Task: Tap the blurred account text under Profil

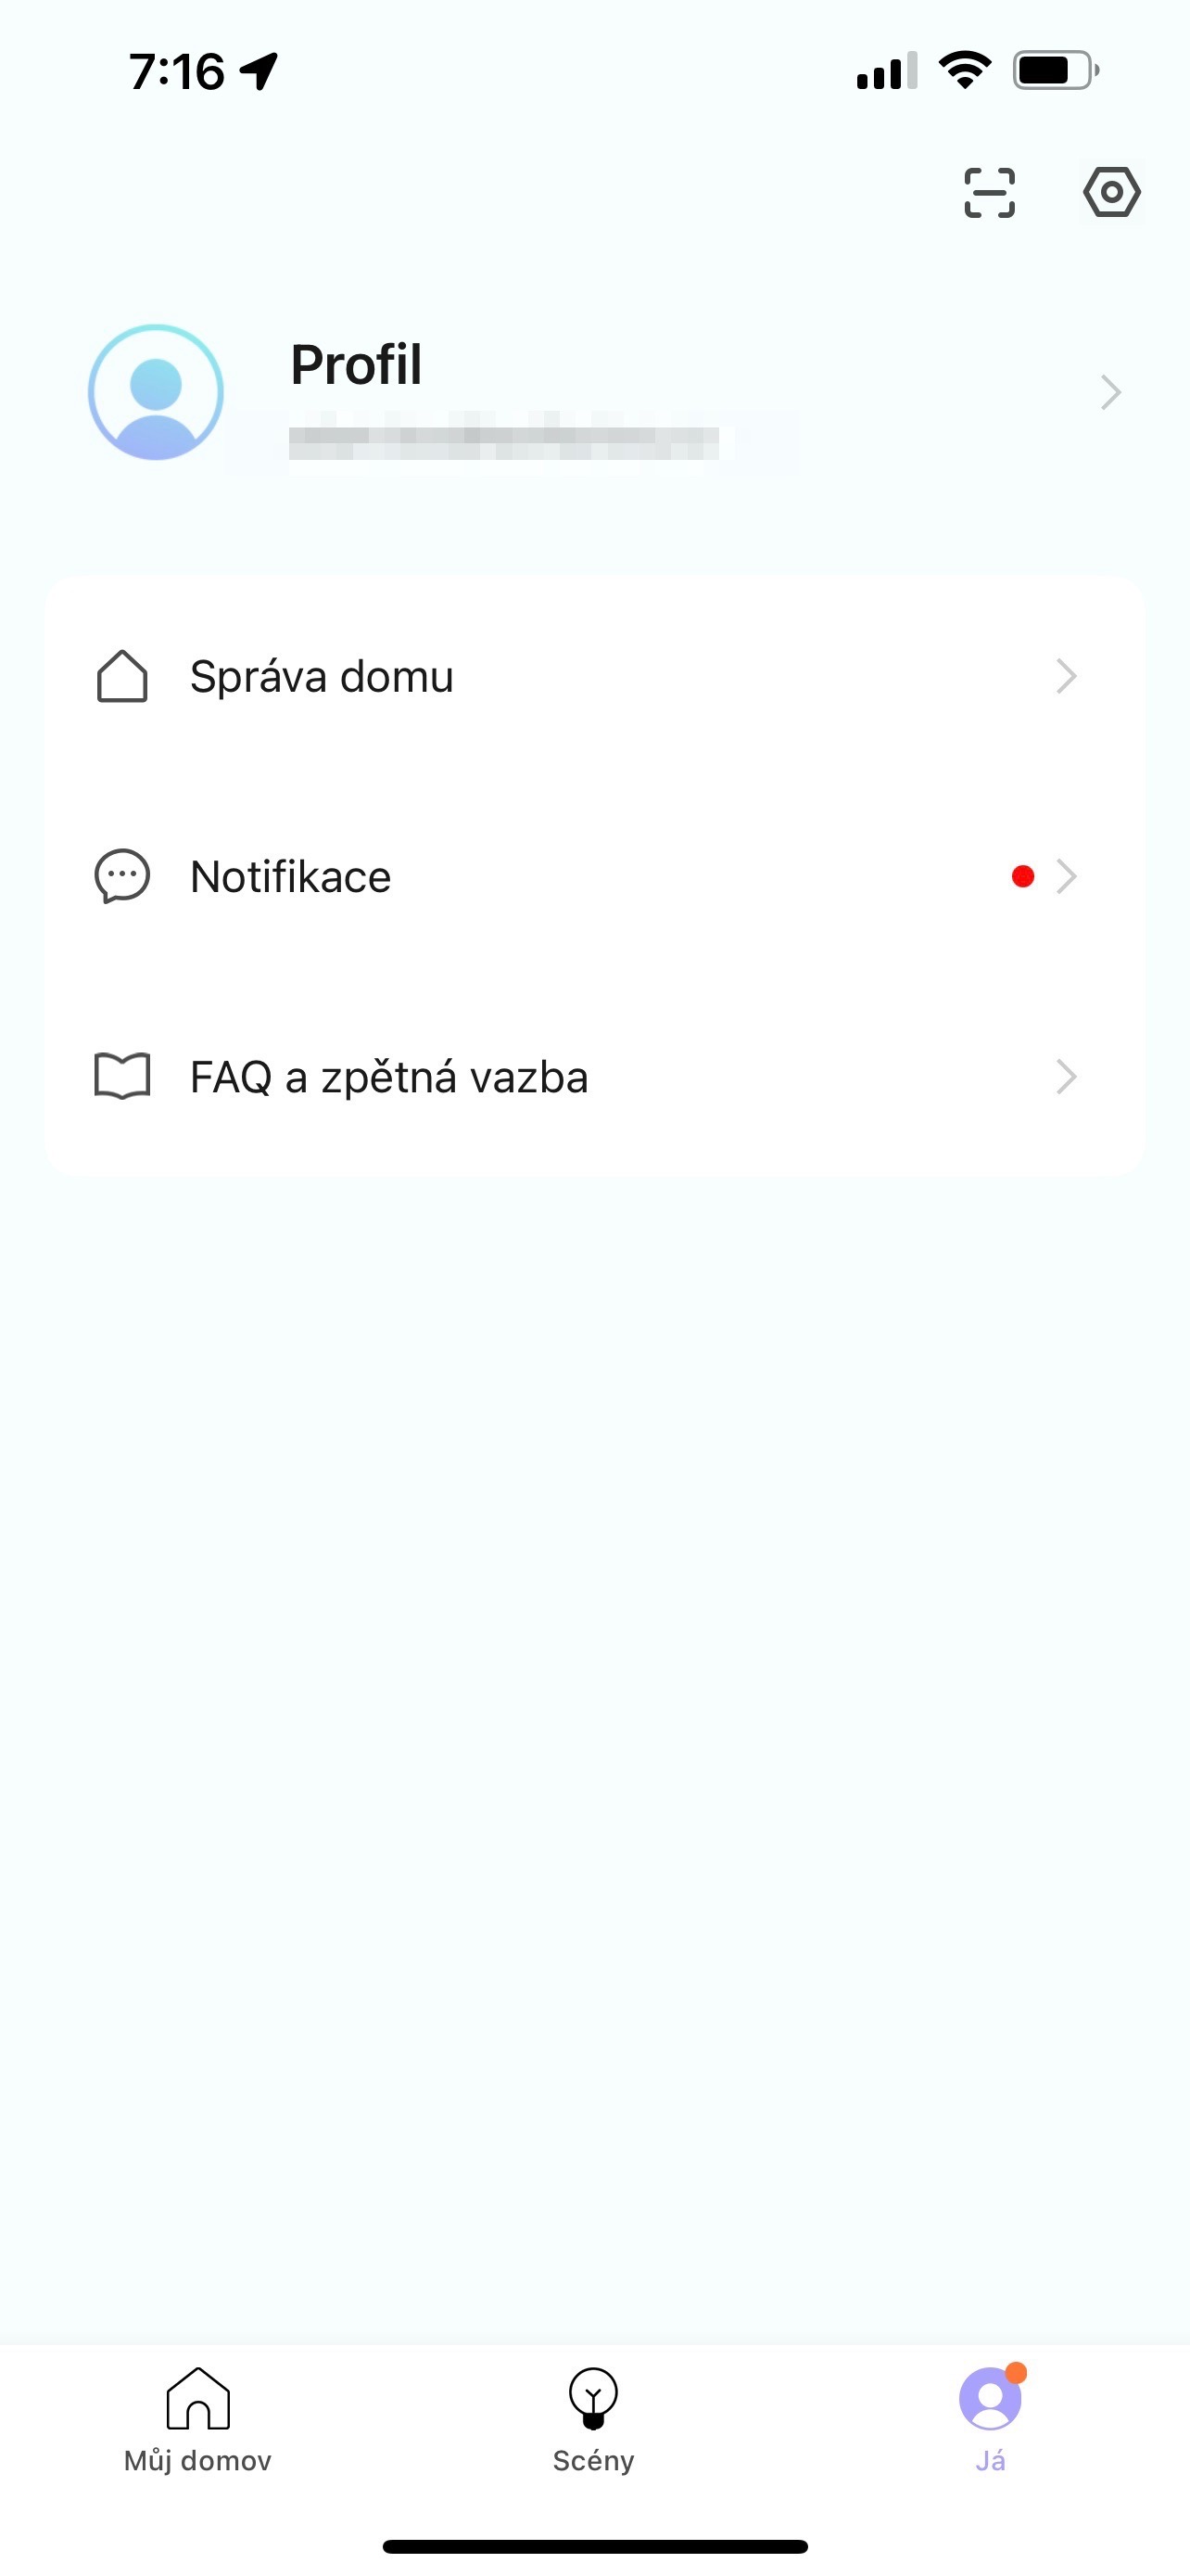Action: pyautogui.click(x=503, y=441)
